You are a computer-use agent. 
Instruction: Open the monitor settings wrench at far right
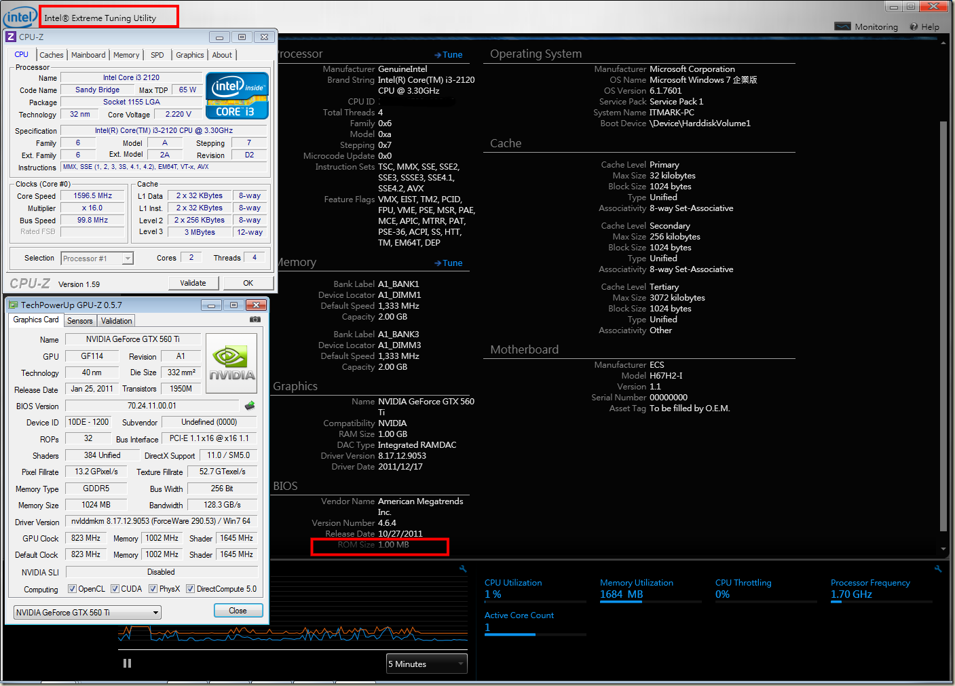click(938, 569)
